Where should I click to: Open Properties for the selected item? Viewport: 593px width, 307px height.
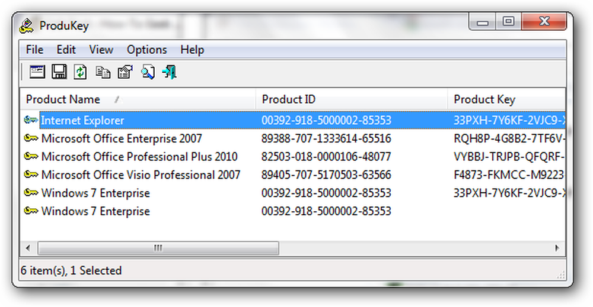(x=125, y=72)
